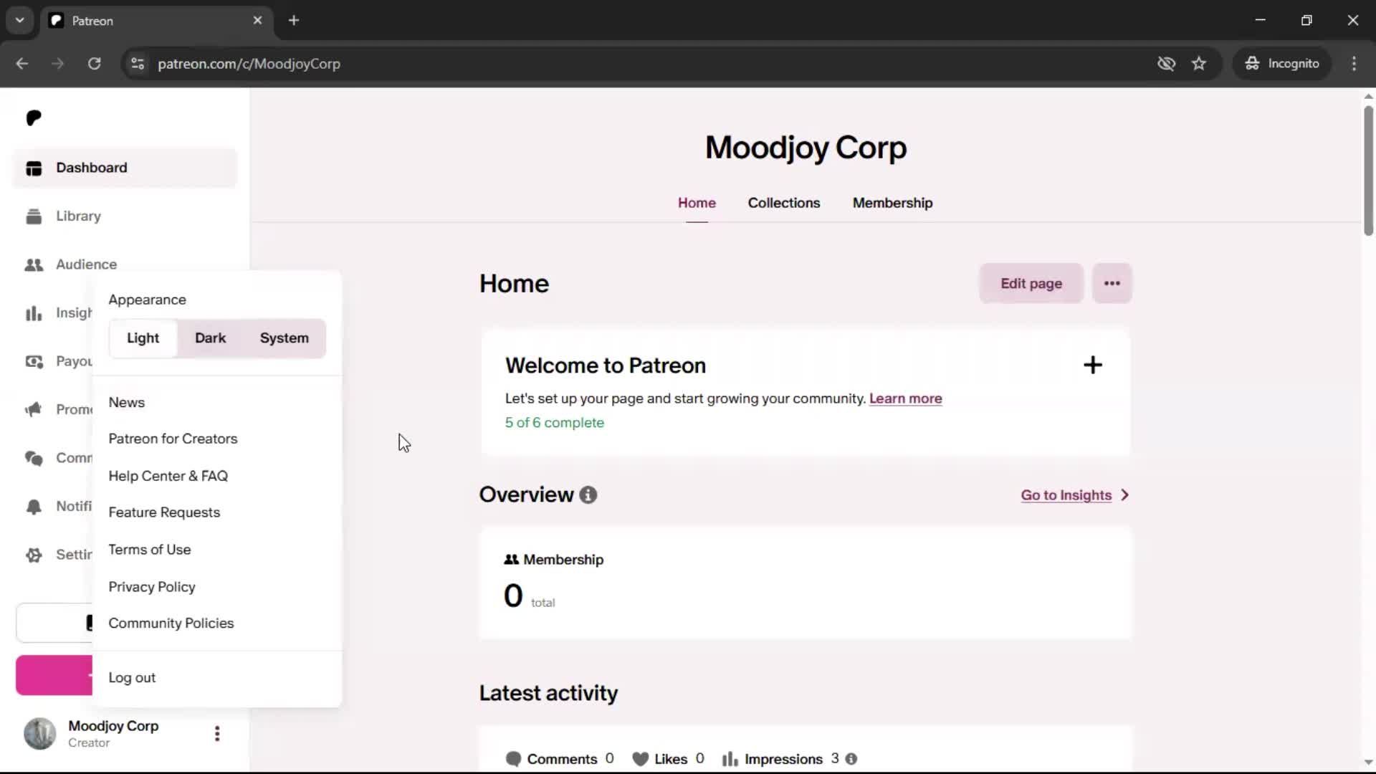Log out of the account
Image resolution: width=1376 pixels, height=774 pixels.
point(132,678)
